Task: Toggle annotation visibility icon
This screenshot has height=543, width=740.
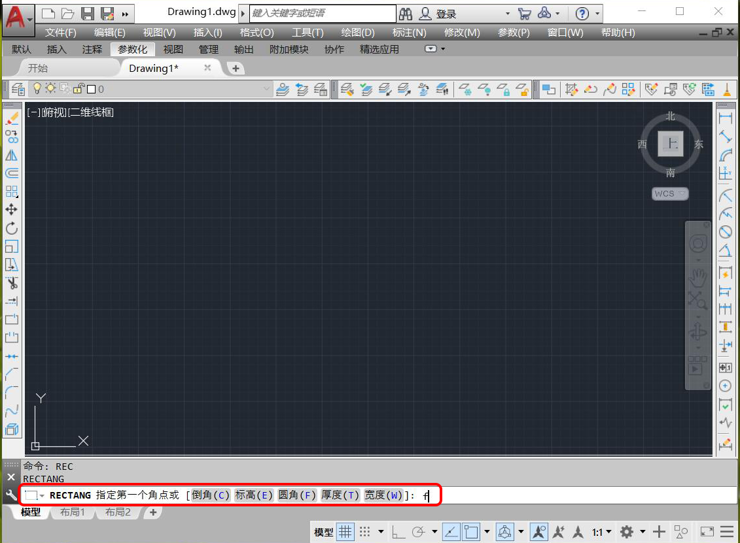Action: [539, 532]
